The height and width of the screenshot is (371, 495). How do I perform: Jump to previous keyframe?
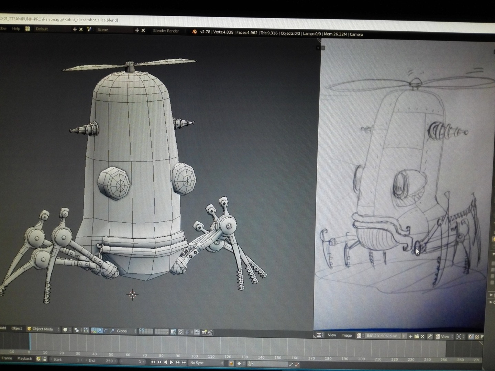[159, 362]
